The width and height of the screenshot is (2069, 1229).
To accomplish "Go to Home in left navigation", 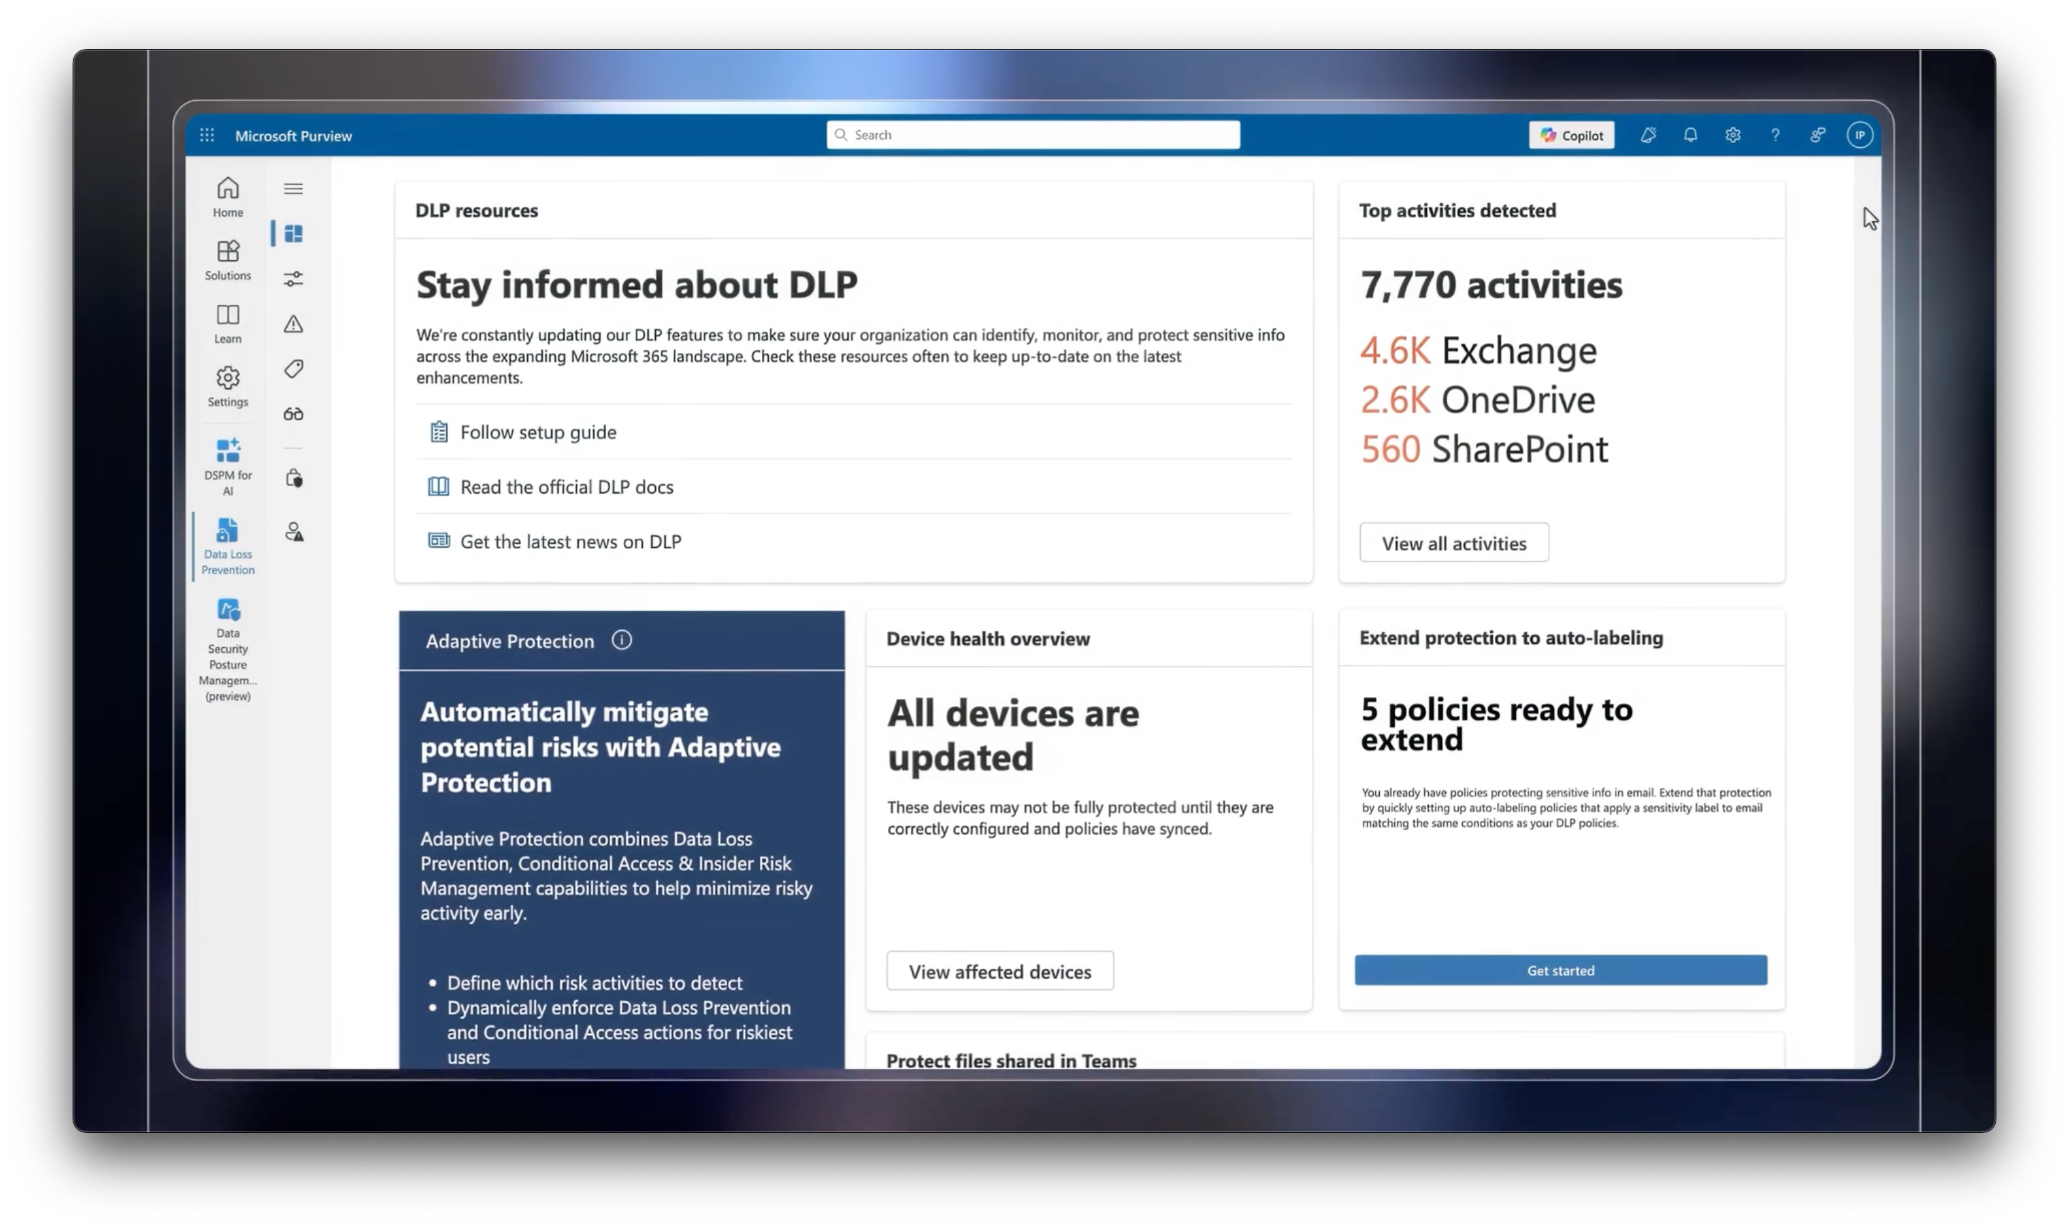I will click(228, 197).
